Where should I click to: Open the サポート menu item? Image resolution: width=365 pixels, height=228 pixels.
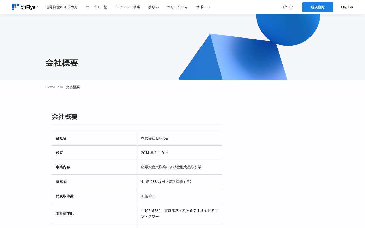pyautogui.click(x=203, y=7)
